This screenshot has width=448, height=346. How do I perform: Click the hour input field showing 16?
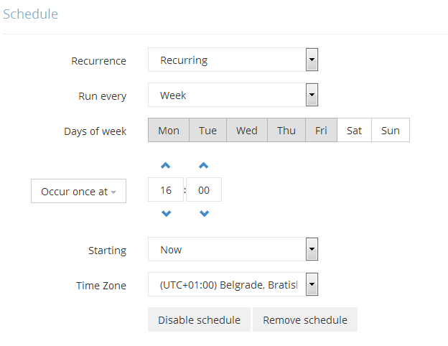point(166,190)
